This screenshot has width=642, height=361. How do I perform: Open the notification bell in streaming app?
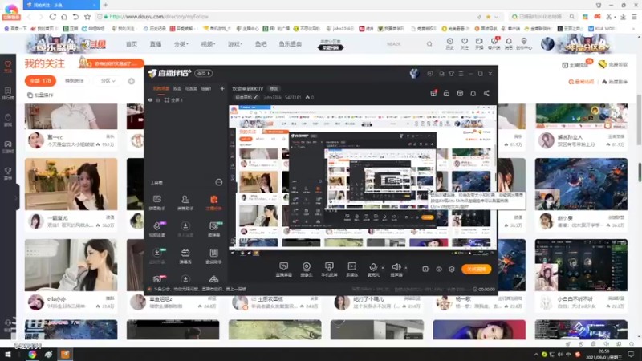pos(473,93)
